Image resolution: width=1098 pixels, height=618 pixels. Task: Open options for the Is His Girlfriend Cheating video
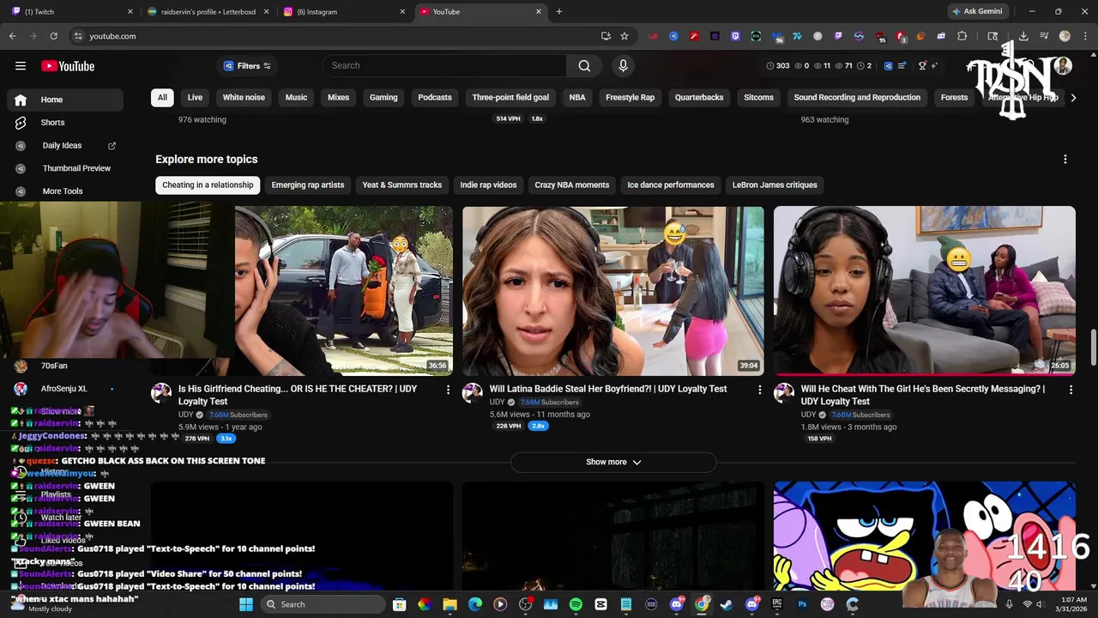pyautogui.click(x=448, y=390)
